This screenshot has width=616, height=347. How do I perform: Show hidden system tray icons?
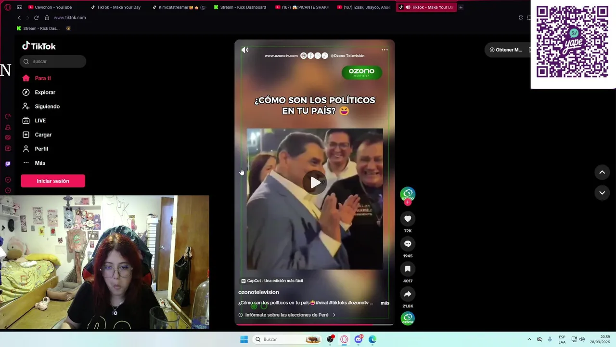(529, 339)
